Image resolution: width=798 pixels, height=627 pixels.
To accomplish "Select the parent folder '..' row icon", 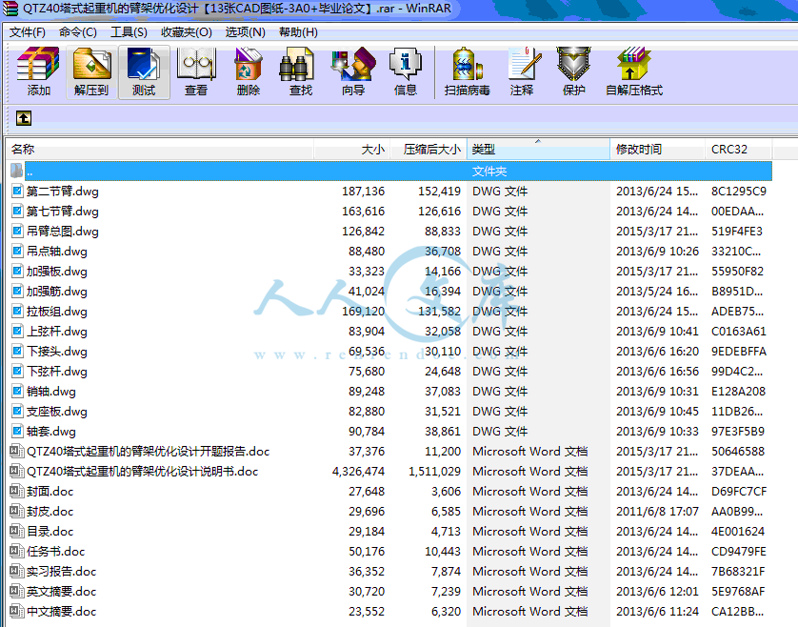I will pos(17,171).
